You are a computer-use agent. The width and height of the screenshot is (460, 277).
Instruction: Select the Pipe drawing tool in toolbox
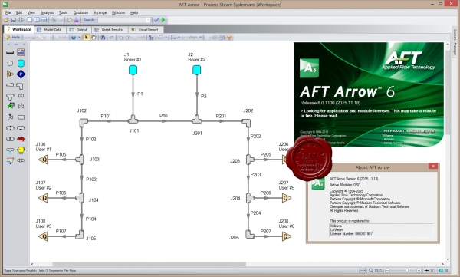(10, 52)
